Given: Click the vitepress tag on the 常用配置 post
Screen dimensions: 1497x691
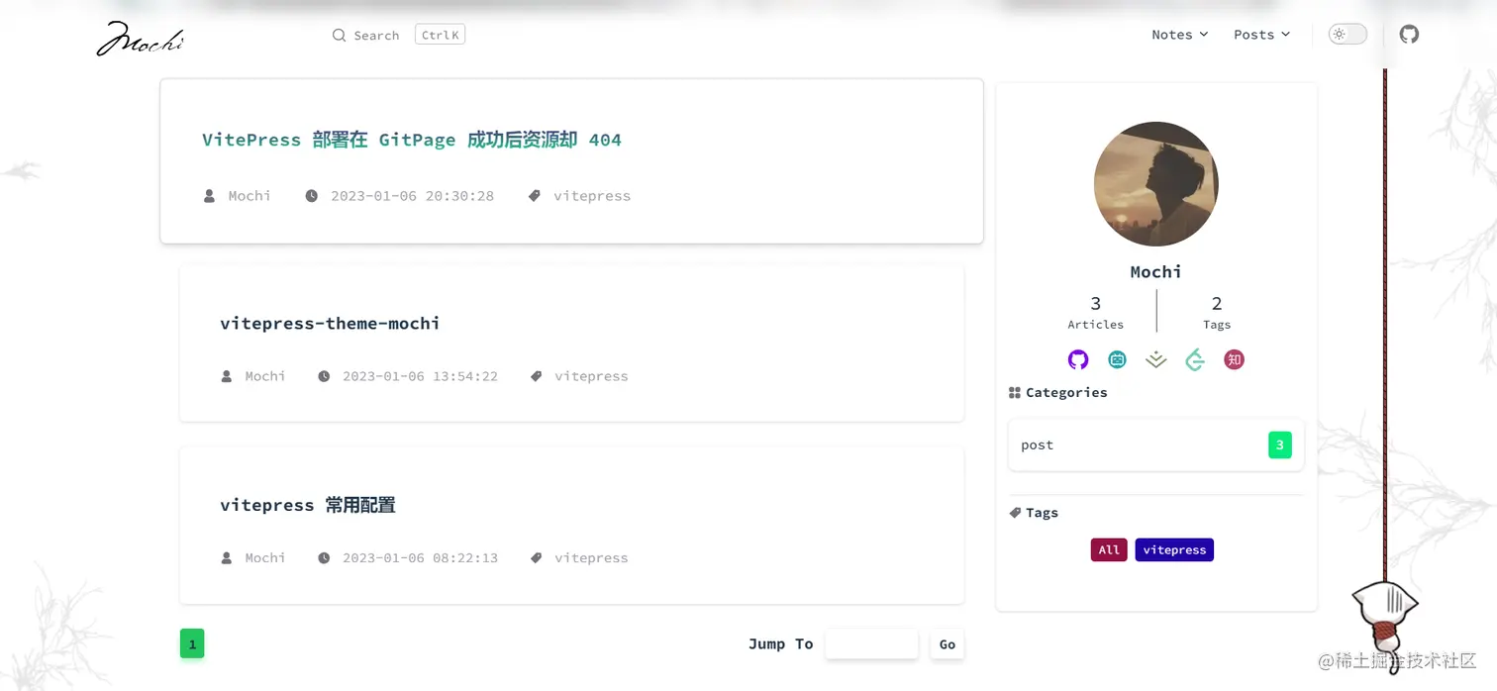Looking at the screenshot, I should click(591, 558).
